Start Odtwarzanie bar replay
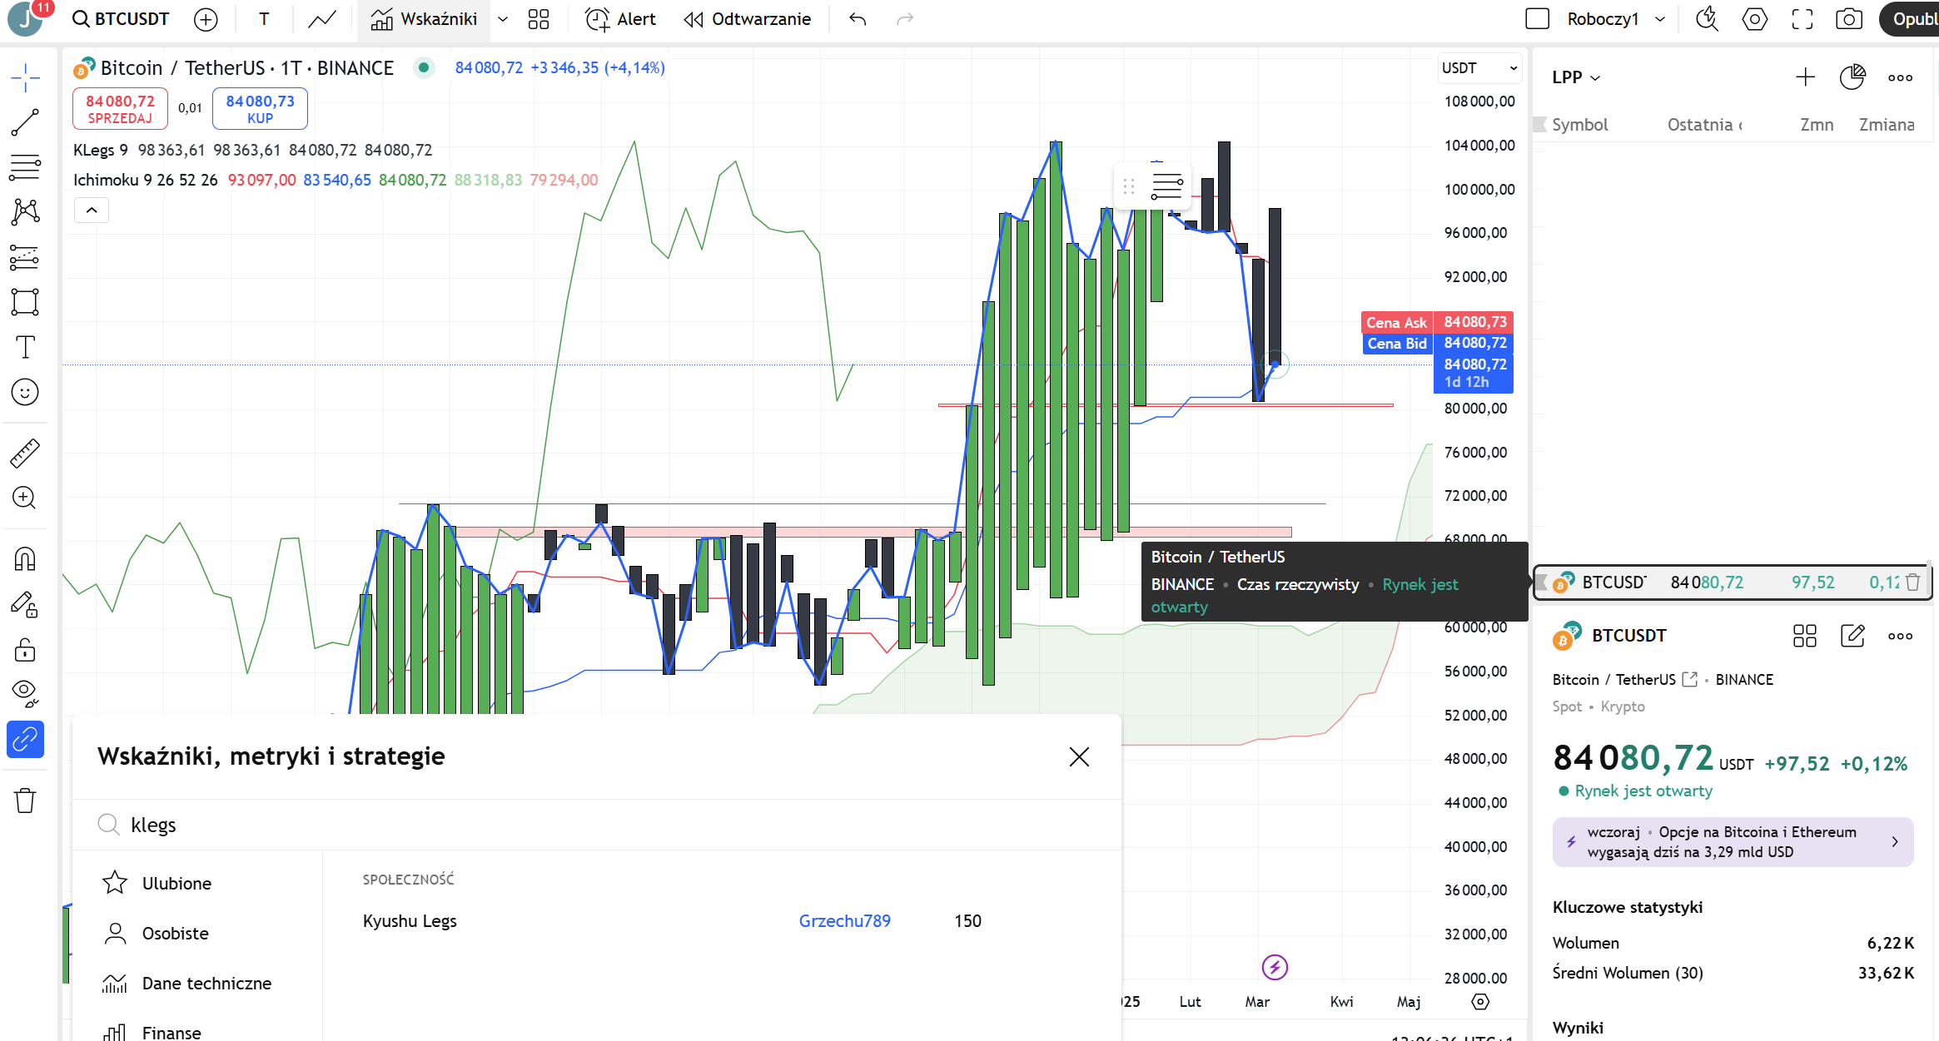Screen dimensions: 1939x1041 coord(748,19)
